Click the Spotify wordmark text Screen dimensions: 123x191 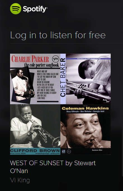click(35, 9)
